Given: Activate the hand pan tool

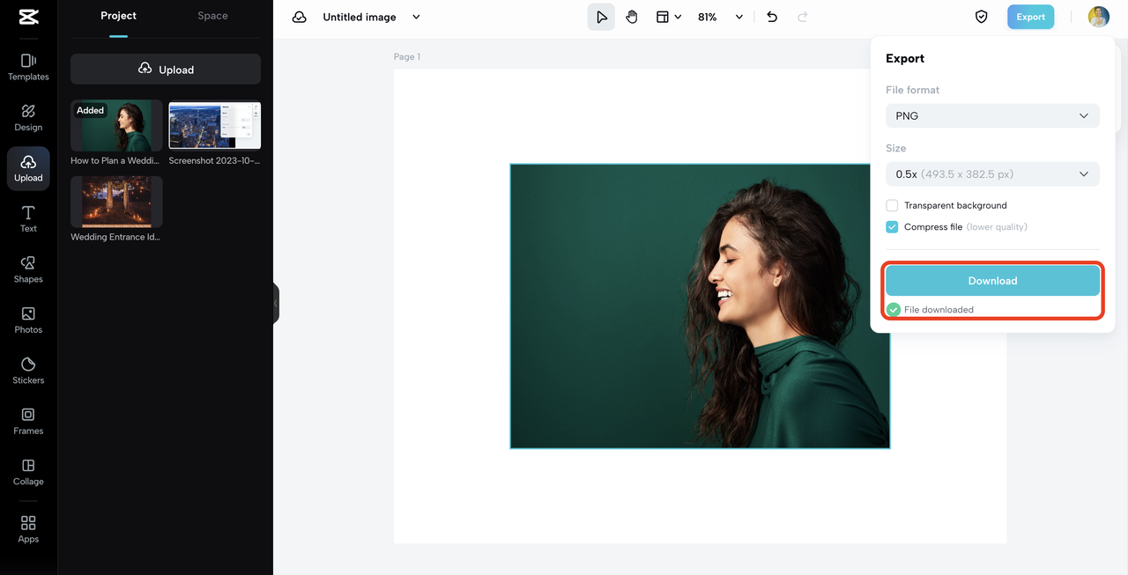Looking at the screenshot, I should pos(632,17).
